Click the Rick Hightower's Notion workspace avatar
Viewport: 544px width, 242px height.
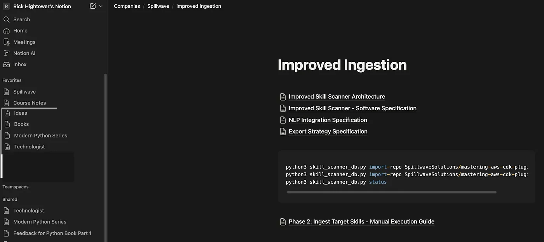pyautogui.click(x=6, y=6)
